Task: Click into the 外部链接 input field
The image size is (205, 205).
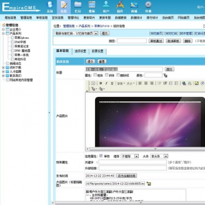Action: pos(133,168)
